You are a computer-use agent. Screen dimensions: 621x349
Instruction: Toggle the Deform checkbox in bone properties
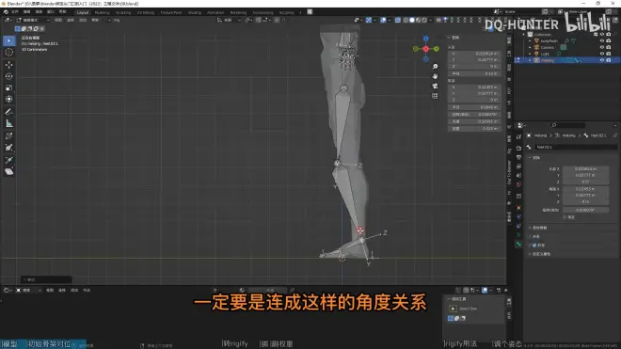534,246
